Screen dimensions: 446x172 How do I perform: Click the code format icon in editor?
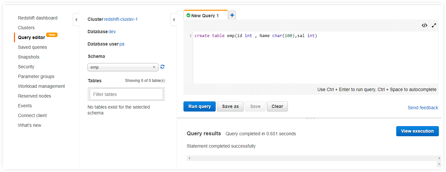[424, 25]
